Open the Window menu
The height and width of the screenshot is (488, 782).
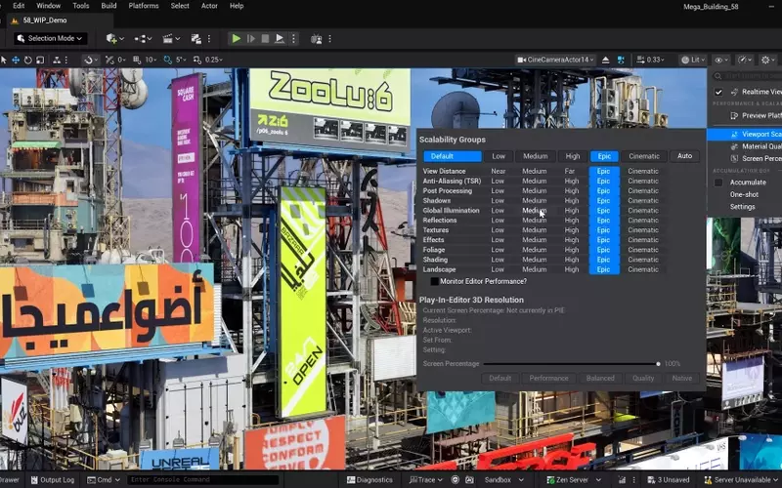coord(48,6)
